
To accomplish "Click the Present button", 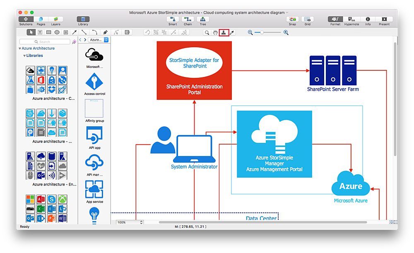I will point(384,20).
